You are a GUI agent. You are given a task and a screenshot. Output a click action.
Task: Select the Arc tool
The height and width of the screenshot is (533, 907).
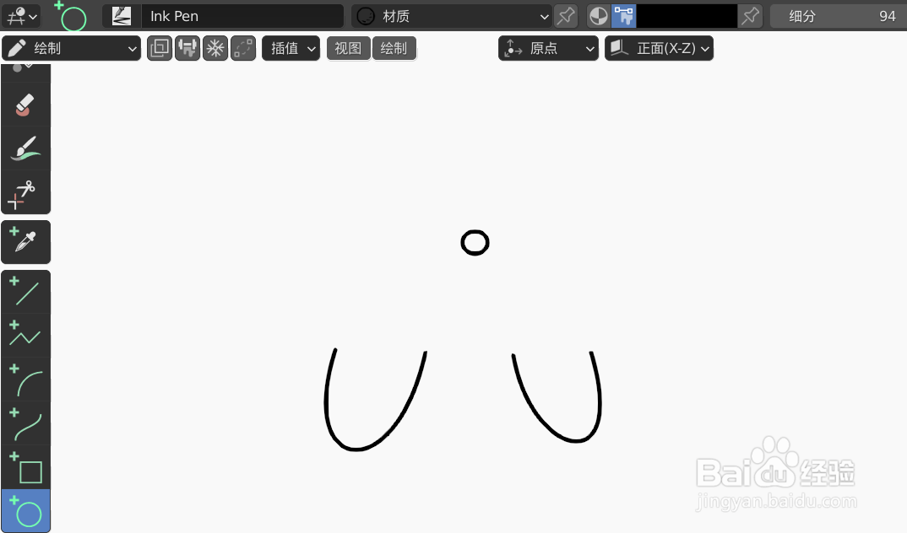25,382
